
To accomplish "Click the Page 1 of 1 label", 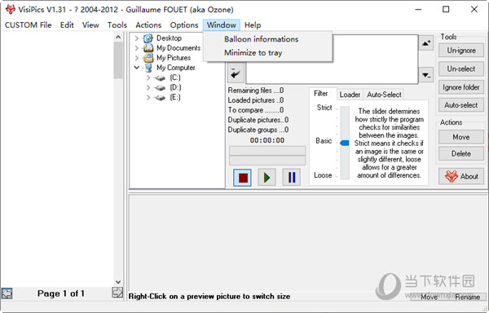I will click(61, 293).
